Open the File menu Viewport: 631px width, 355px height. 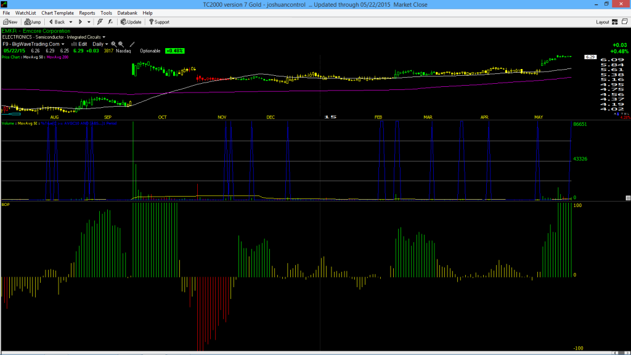6,13
